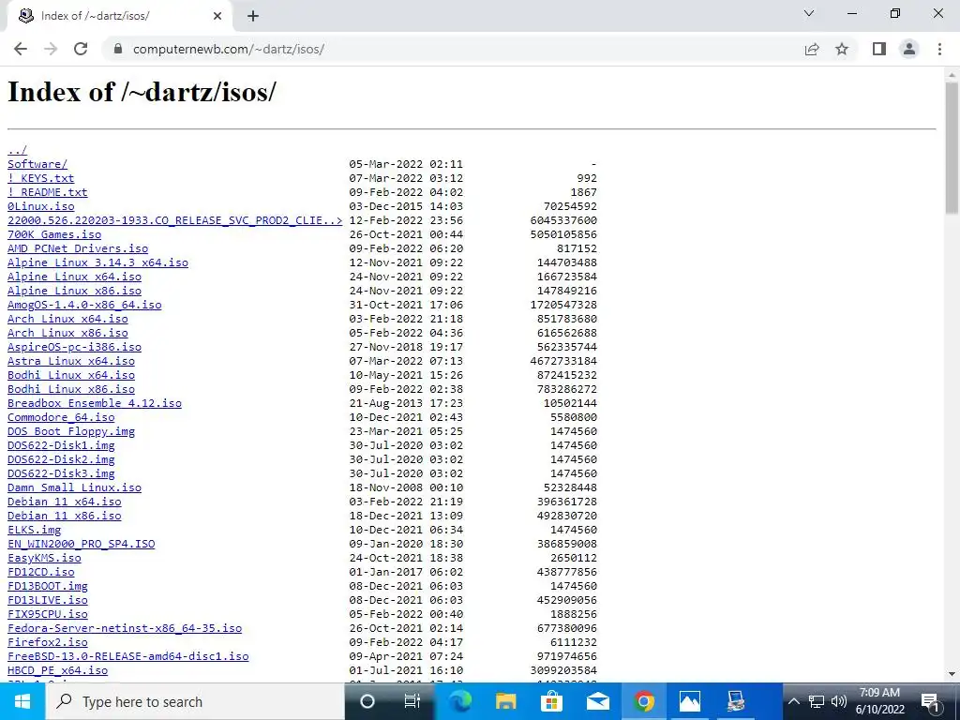Download Fedora-Server-netinst-x86_64-35.iso
This screenshot has height=720, width=960.
(125, 629)
